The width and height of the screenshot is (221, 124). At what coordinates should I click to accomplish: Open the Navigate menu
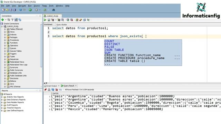22,6
